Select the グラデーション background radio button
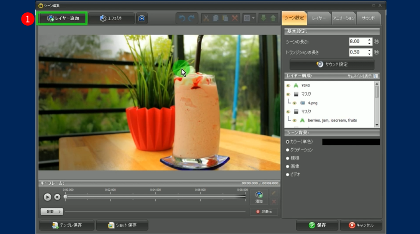420x234 pixels. (x=288, y=150)
